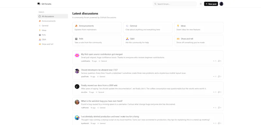This screenshot has height=125, width=261.
Task: Open Polls topic in sidebar
Action: click(x=53, y=35)
